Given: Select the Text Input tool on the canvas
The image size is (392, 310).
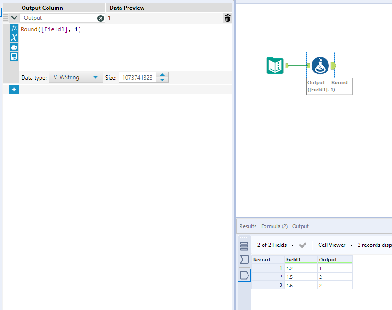Looking at the screenshot, I should point(275,66).
